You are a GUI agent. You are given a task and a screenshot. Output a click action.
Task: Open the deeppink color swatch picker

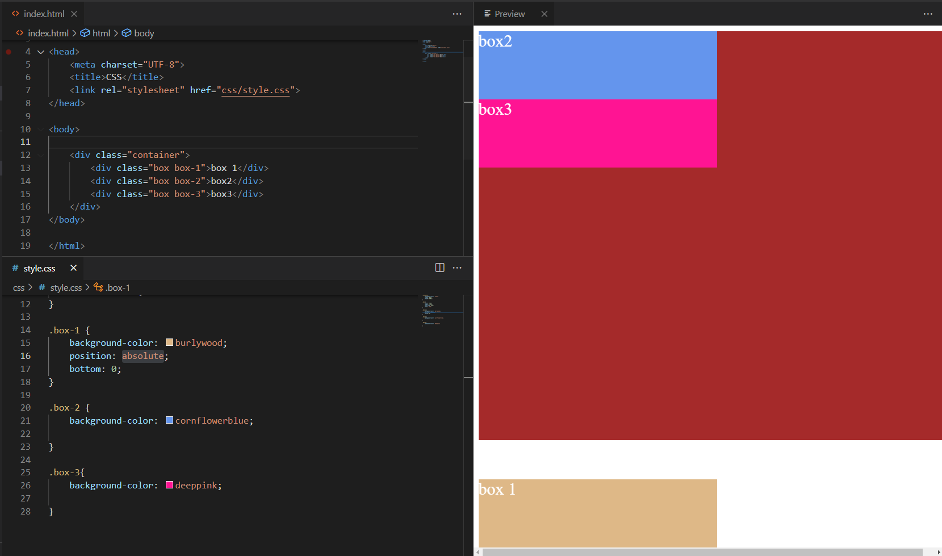coord(169,485)
